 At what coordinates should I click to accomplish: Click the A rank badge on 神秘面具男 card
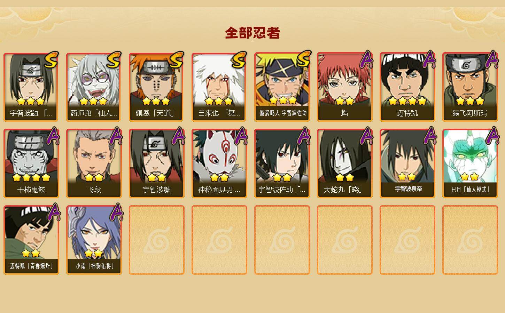(241, 136)
